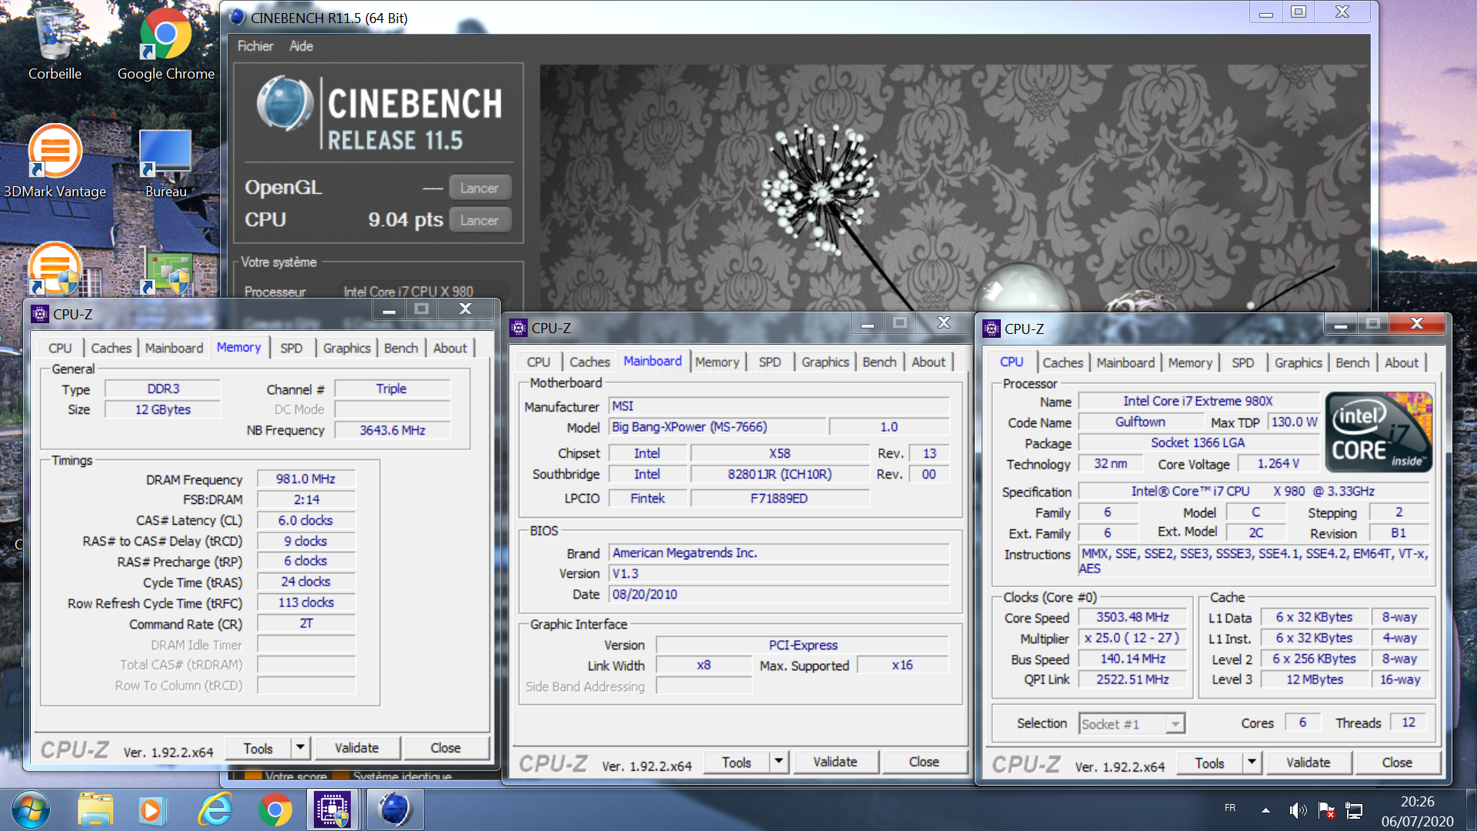Click Tools button in Mainboard window
Image resolution: width=1477 pixels, height=831 pixels.
pyautogui.click(x=736, y=762)
